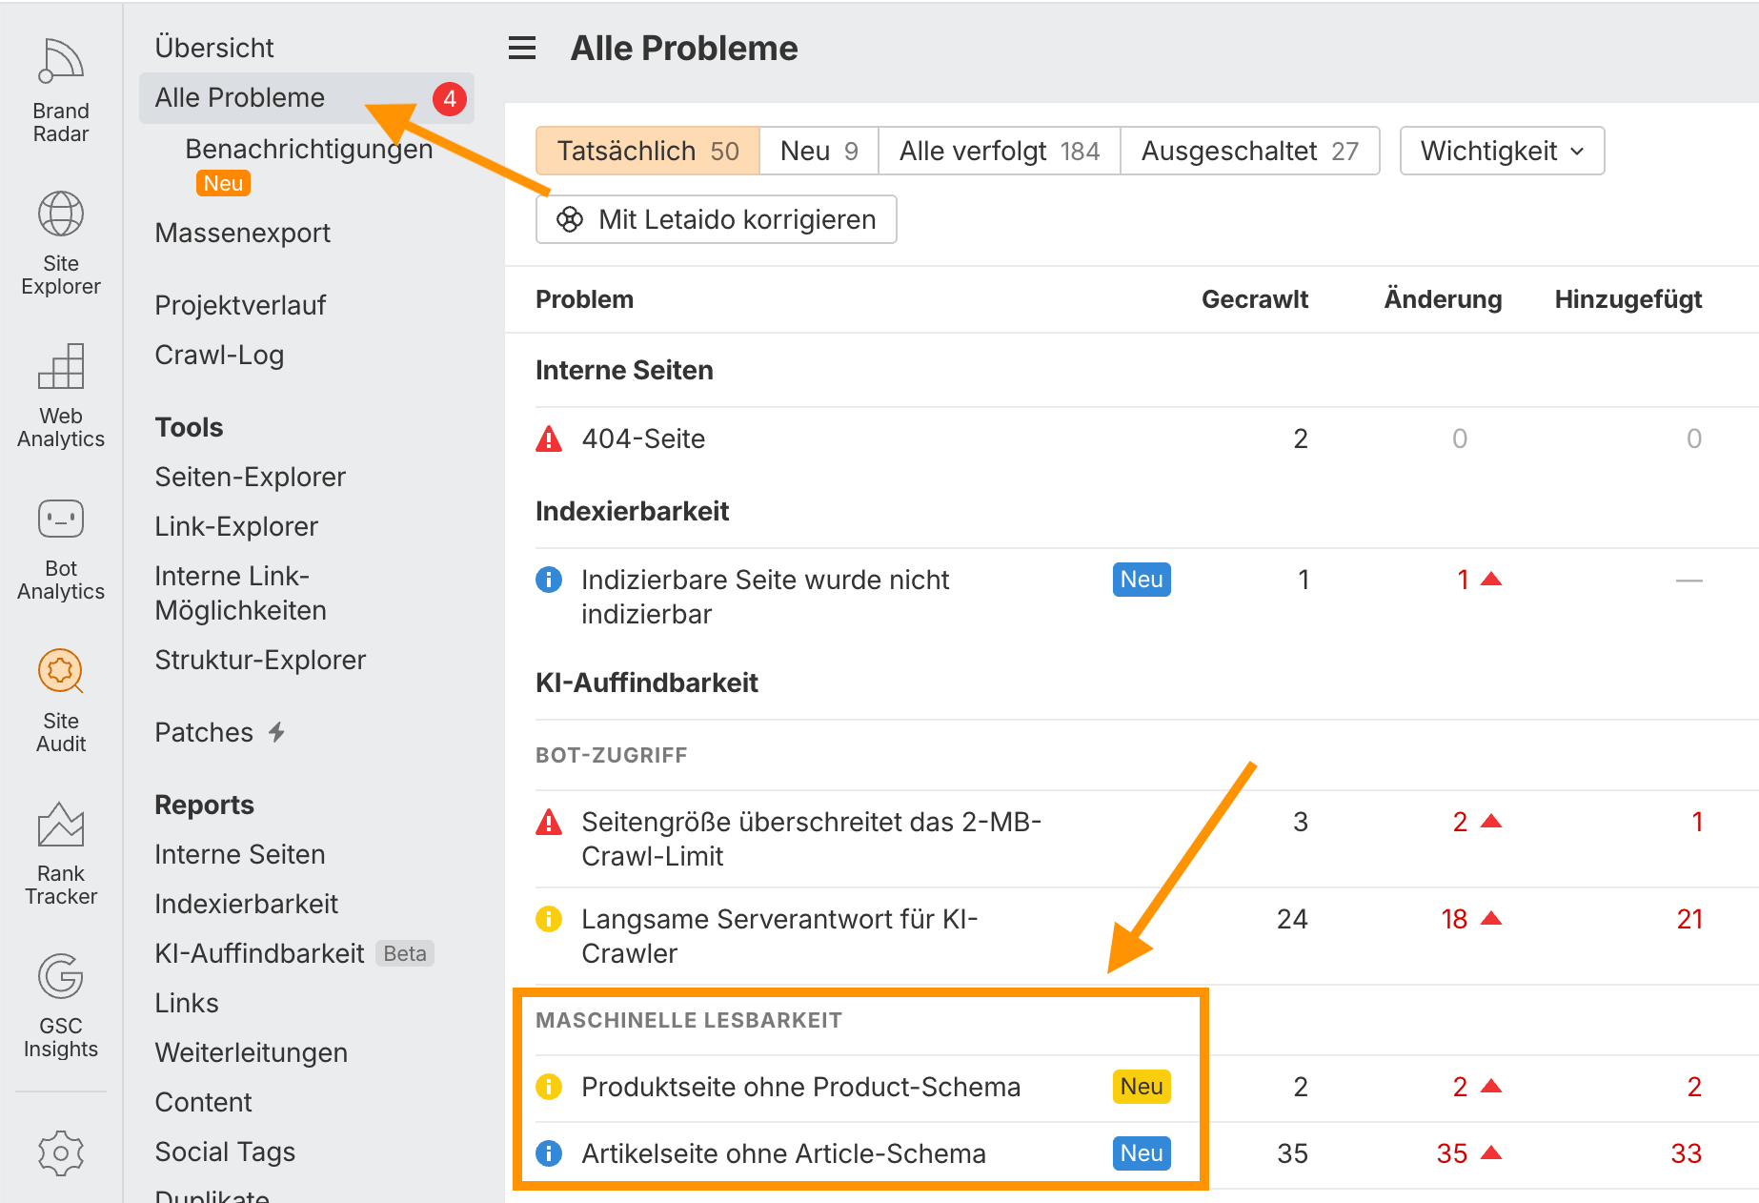This screenshot has width=1759, height=1203.
Task: Open Weiterleitungen report
Action: pos(251,1052)
